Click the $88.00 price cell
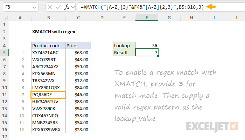Image resolution: width=245 pixels, height=140 pixels. point(78,102)
